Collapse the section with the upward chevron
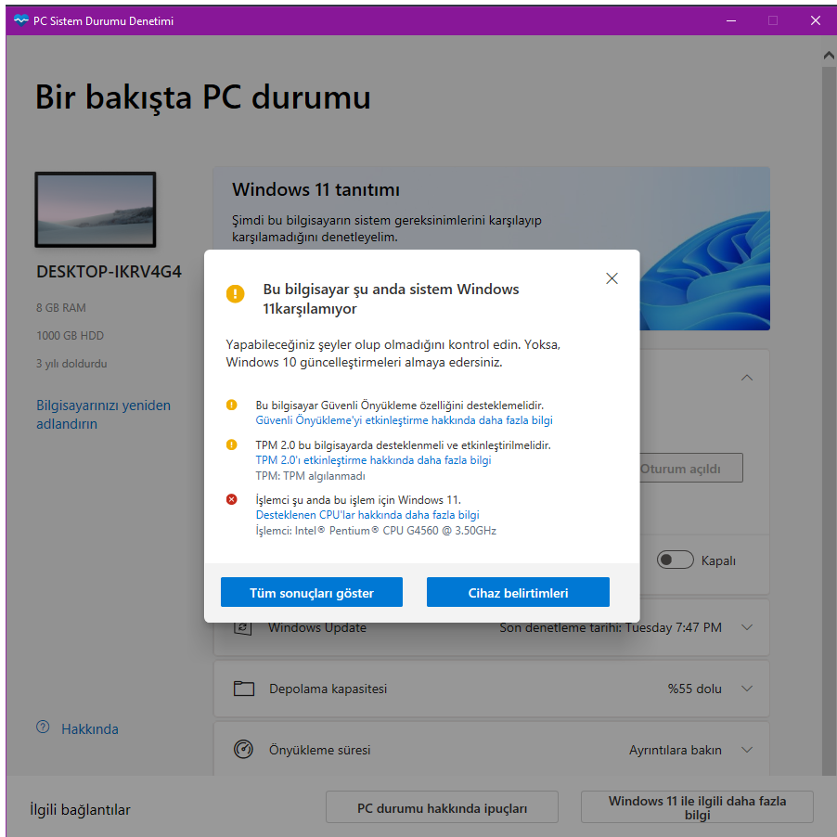Viewport: 837px width, 837px height. click(x=747, y=378)
